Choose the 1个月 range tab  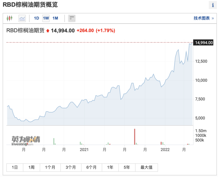click(x=50, y=168)
